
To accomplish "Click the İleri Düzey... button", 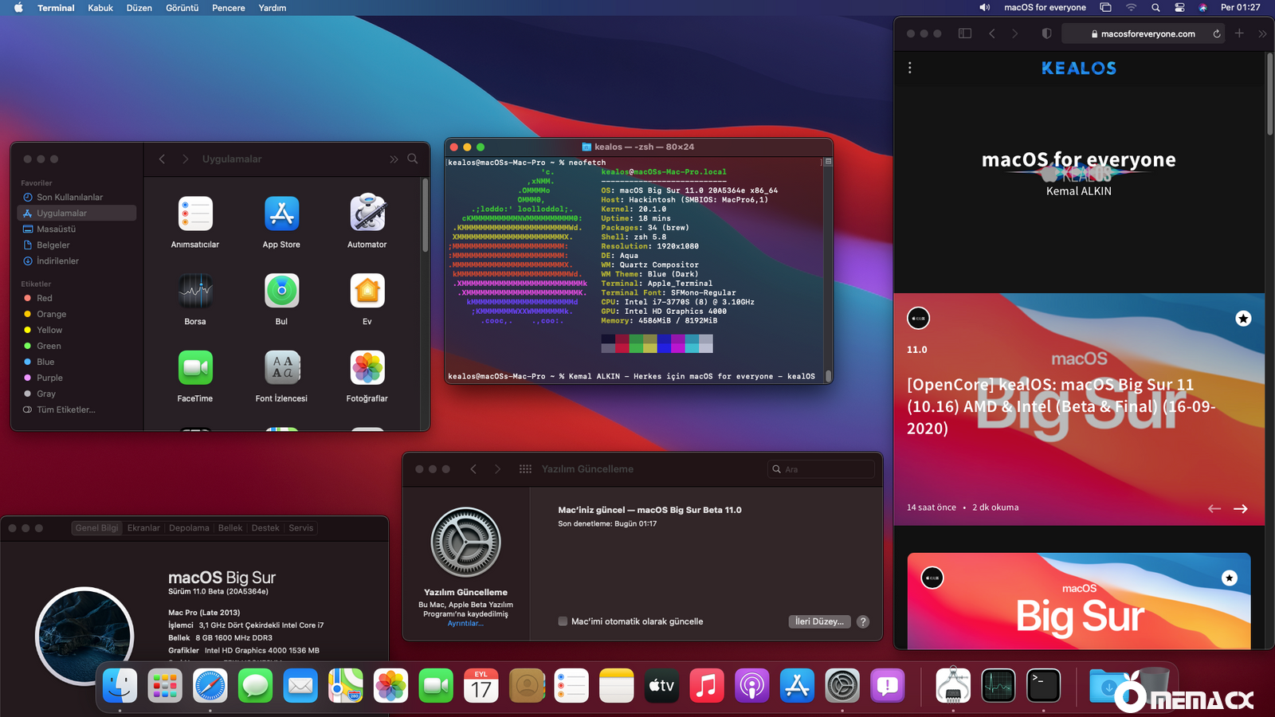I will (819, 621).
